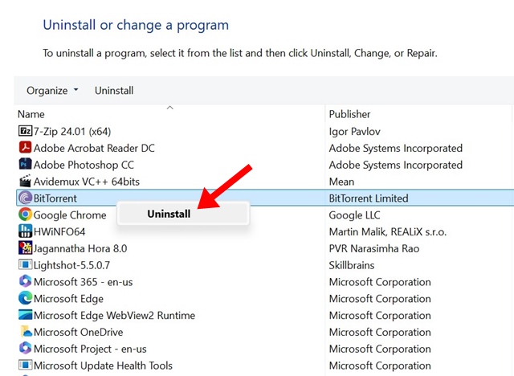Select the Google Chrome entry
Image resolution: width=514 pixels, height=376 pixels.
(x=70, y=215)
